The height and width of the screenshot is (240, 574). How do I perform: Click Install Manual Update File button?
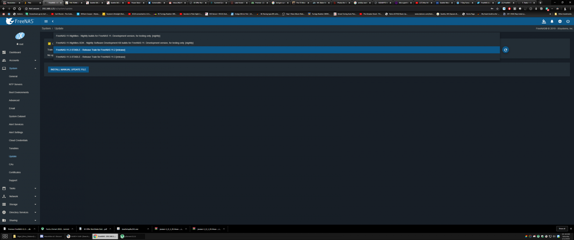68,70
